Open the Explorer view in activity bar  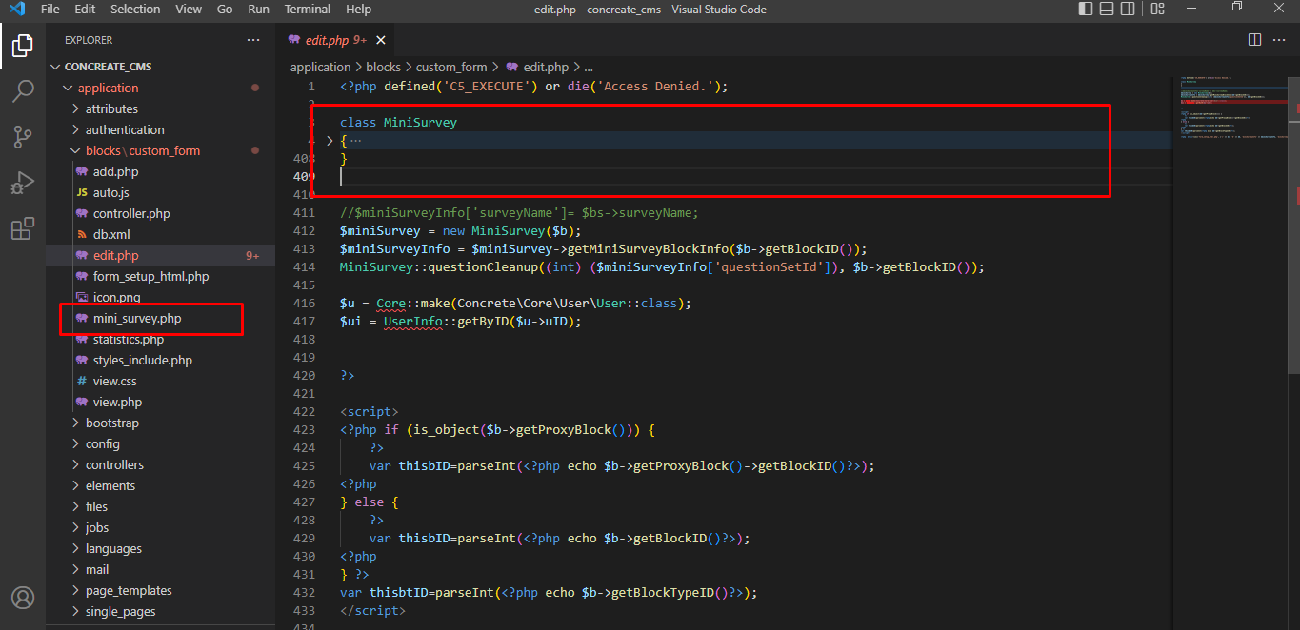(x=23, y=46)
